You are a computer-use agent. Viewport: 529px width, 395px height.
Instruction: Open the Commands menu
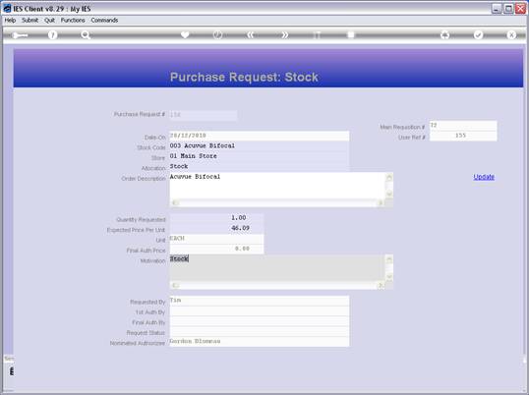104,21
